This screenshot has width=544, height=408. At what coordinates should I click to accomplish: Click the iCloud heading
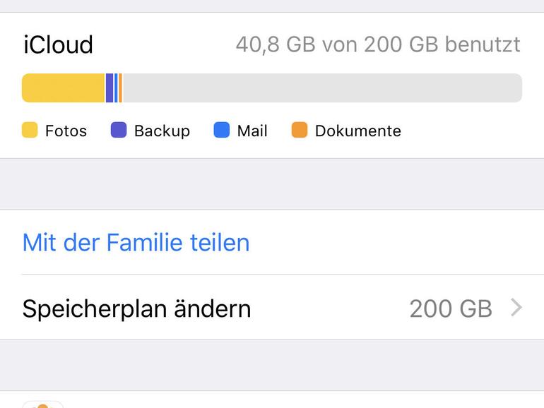click(x=58, y=45)
